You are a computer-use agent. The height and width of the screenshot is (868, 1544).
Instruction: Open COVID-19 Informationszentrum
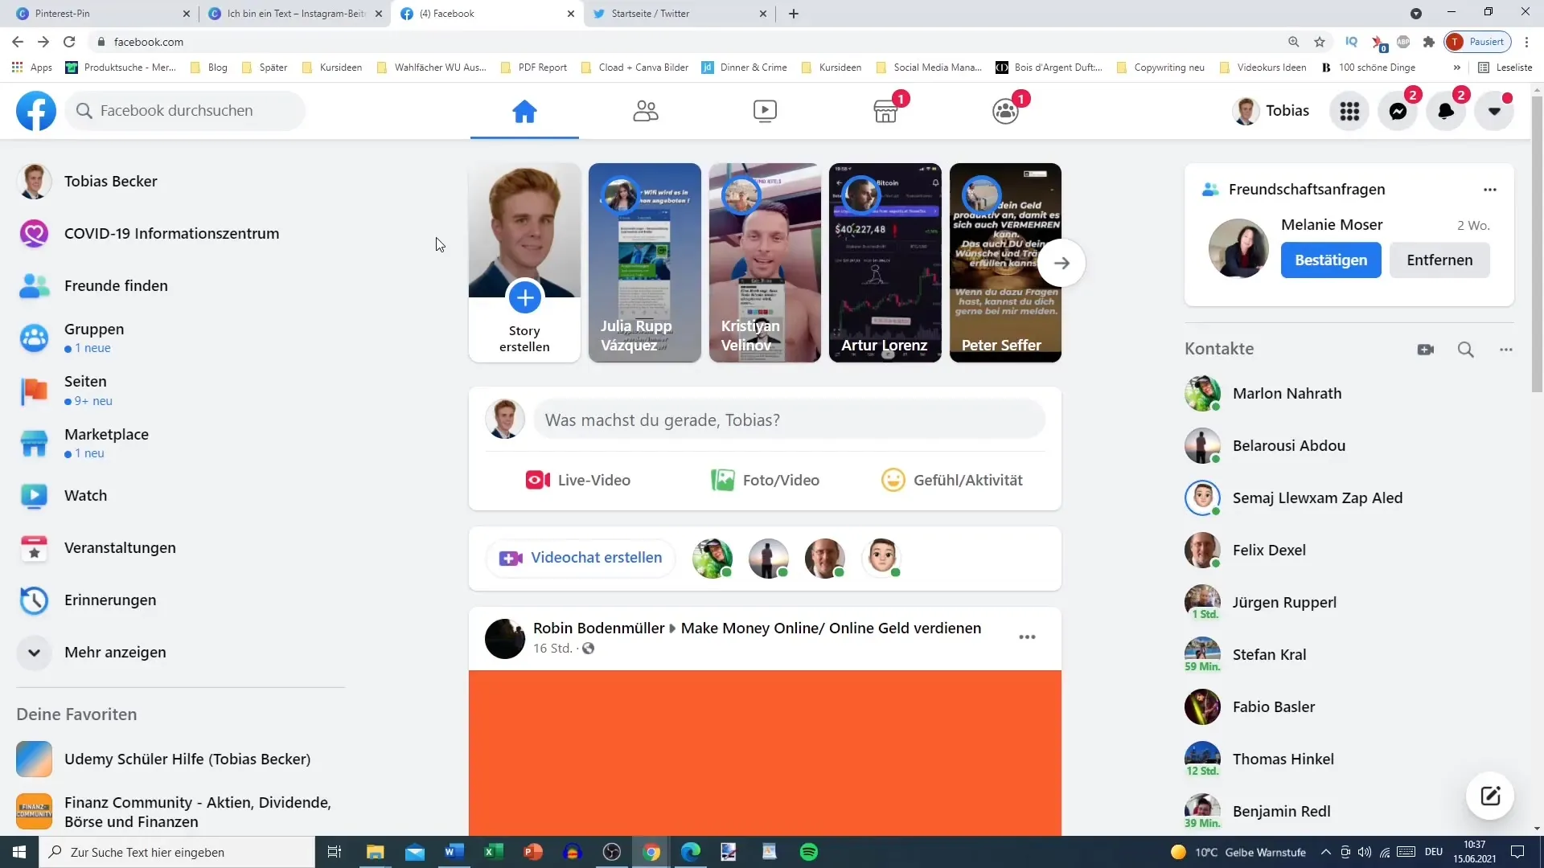[181, 234]
